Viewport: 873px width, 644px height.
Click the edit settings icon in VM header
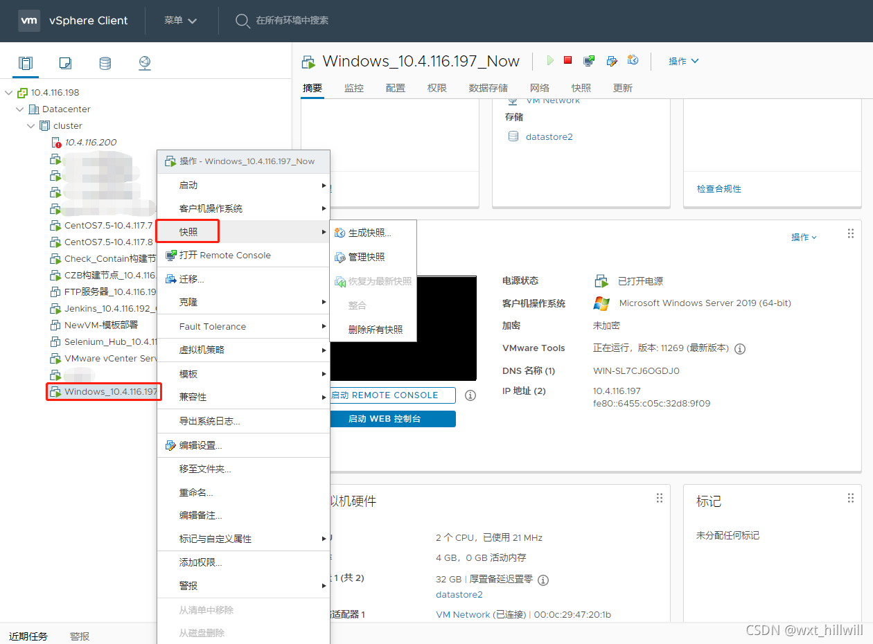[x=611, y=61]
